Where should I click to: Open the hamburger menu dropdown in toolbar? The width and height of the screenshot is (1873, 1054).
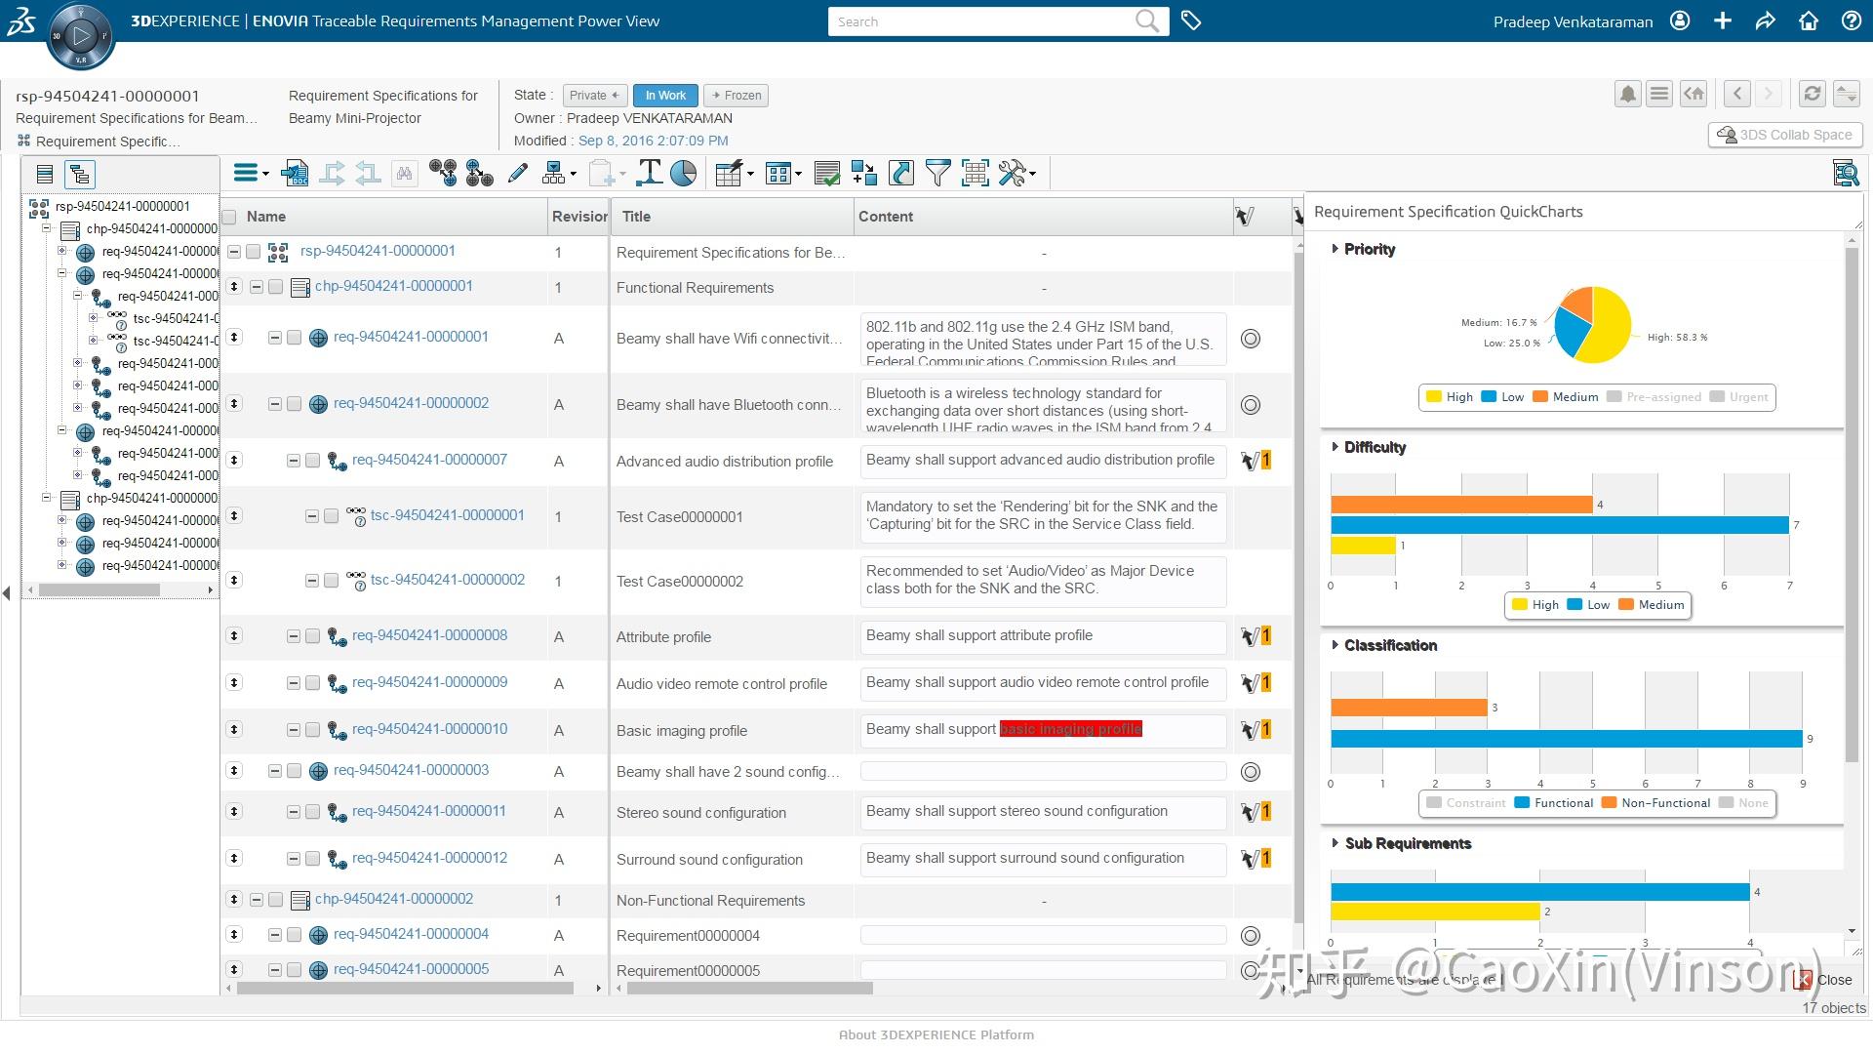pyautogui.click(x=250, y=174)
